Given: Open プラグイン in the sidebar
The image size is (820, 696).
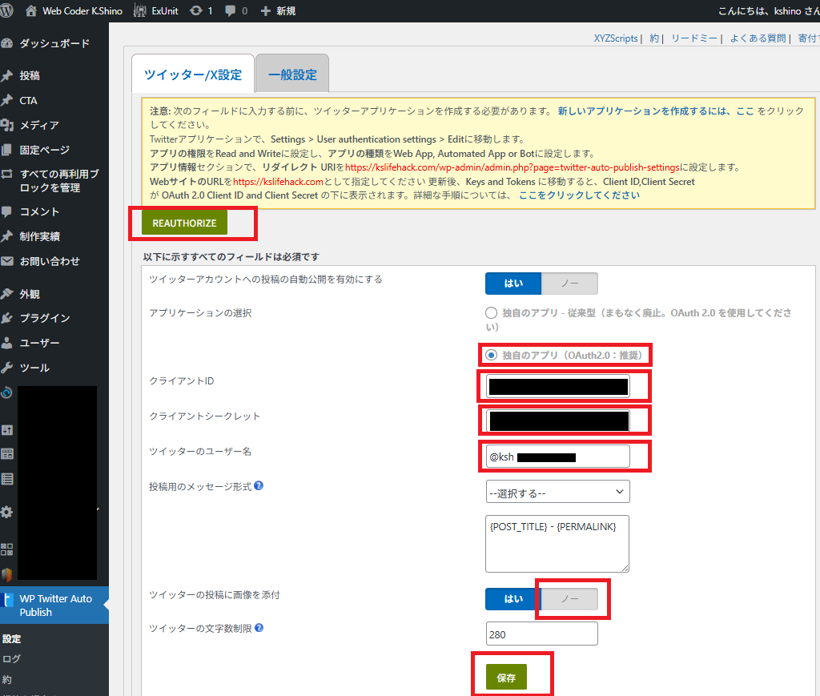Looking at the screenshot, I should pyautogui.click(x=44, y=318).
